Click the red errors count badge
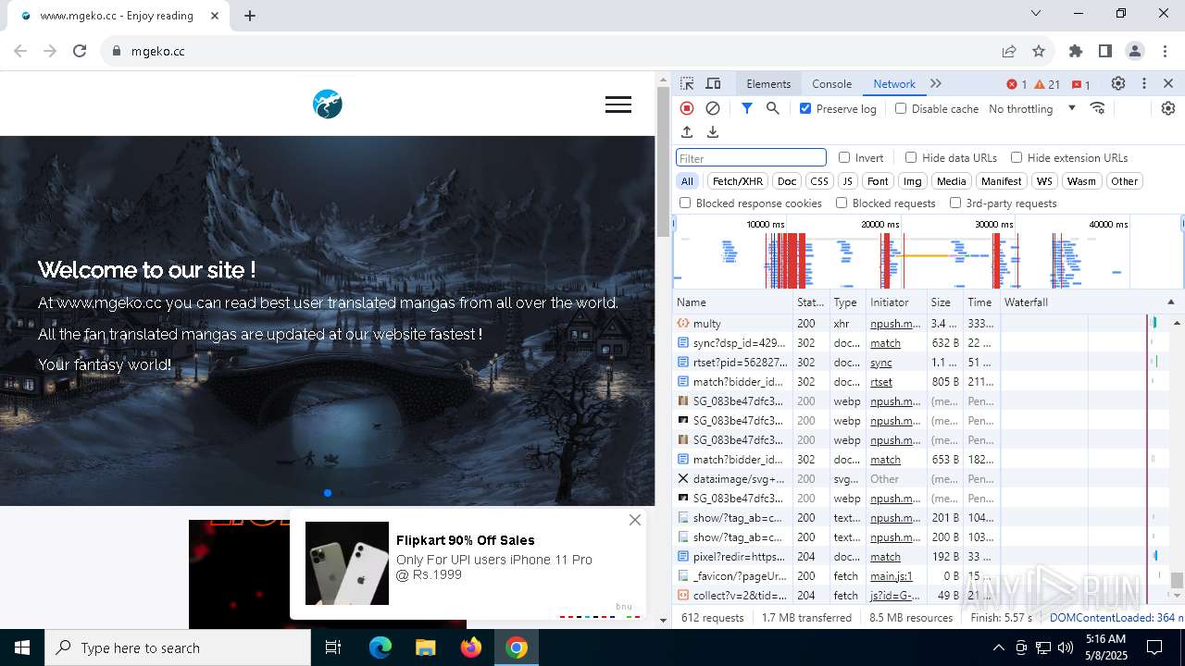This screenshot has height=666, width=1185. pos(1017,84)
